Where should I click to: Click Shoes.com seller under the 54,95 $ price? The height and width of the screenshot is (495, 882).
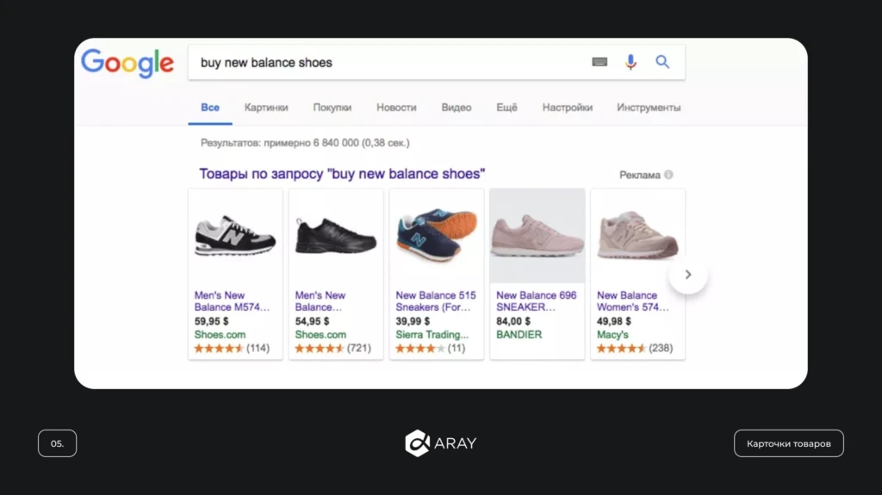pyautogui.click(x=320, y=335)
